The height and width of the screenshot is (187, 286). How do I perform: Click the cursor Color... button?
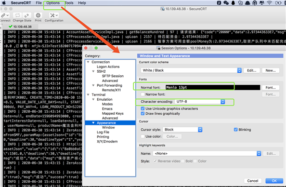coord(172,136)
